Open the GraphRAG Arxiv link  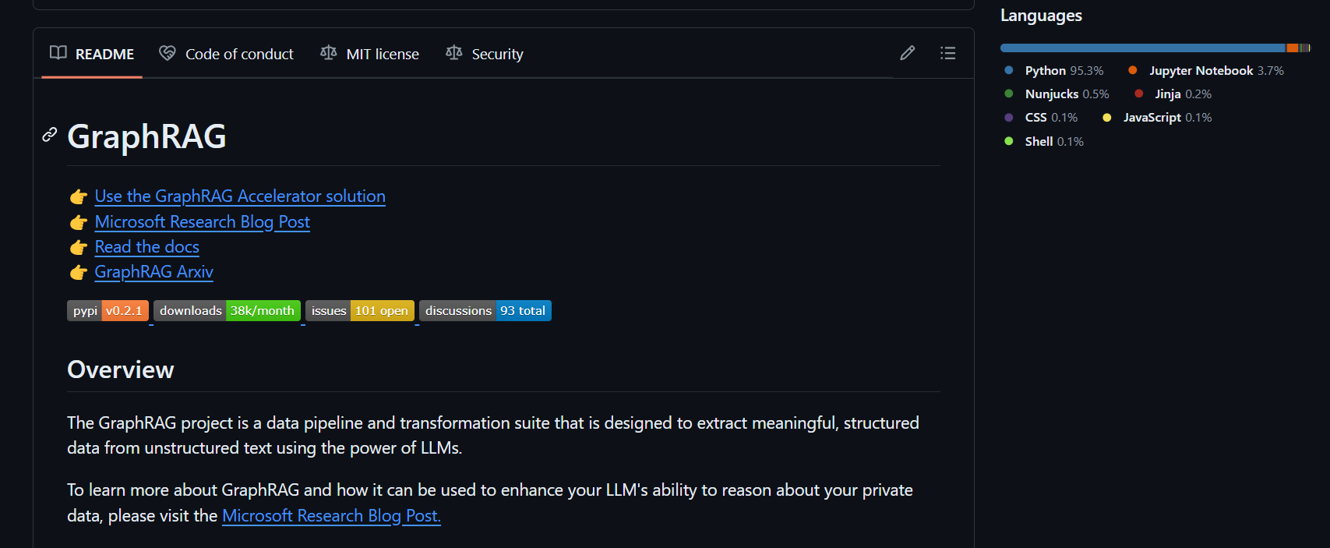coord(153,272)
